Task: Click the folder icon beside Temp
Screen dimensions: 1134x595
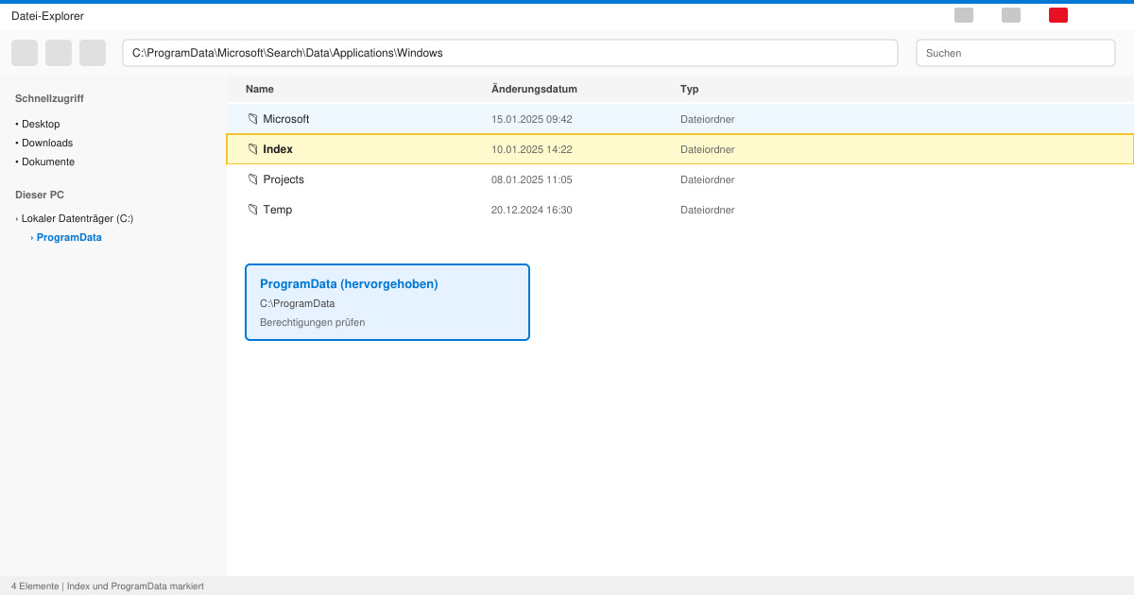Action: (252, 210)
